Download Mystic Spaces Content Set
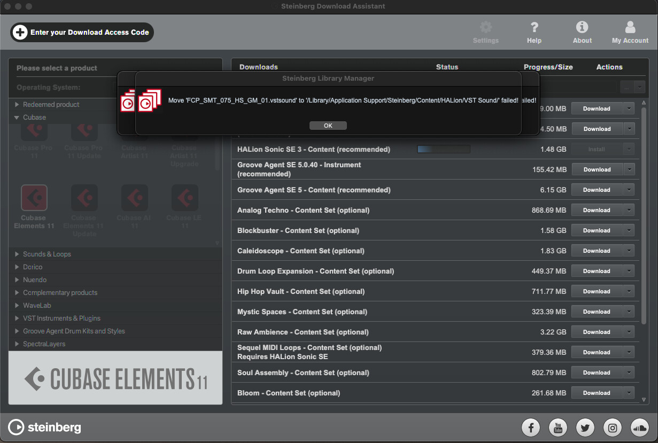Viewport: 658px width, 443px height. 597,312
